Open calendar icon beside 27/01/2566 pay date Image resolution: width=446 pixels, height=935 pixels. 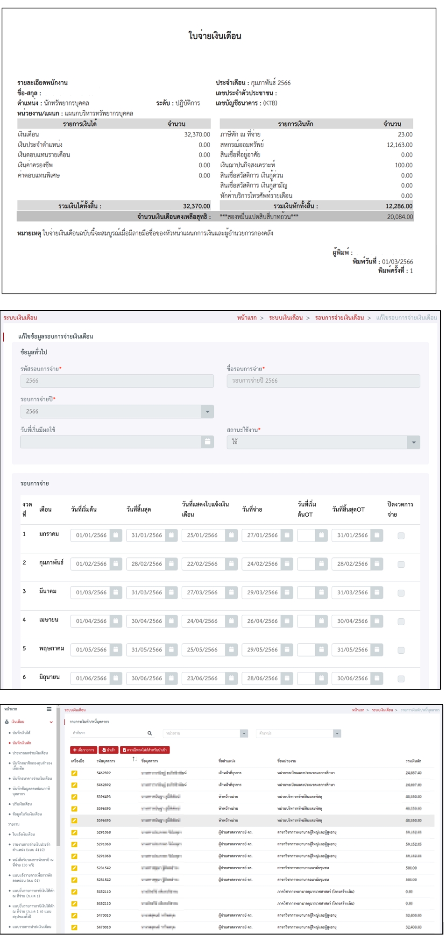tap(287, 535)
